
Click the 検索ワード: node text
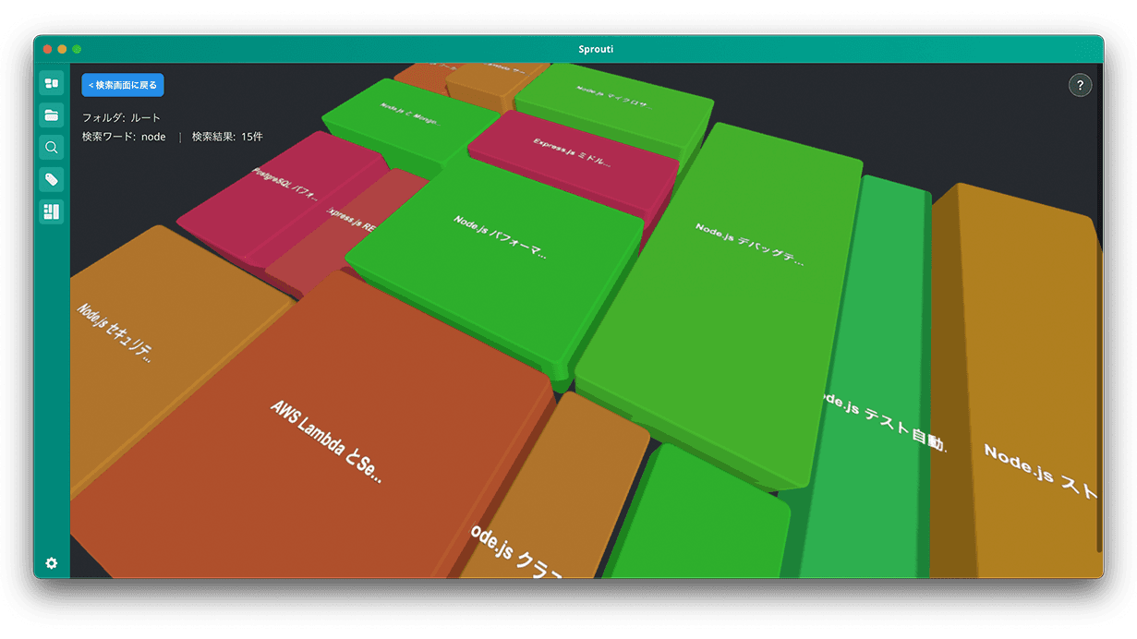(x=124, y=137)
